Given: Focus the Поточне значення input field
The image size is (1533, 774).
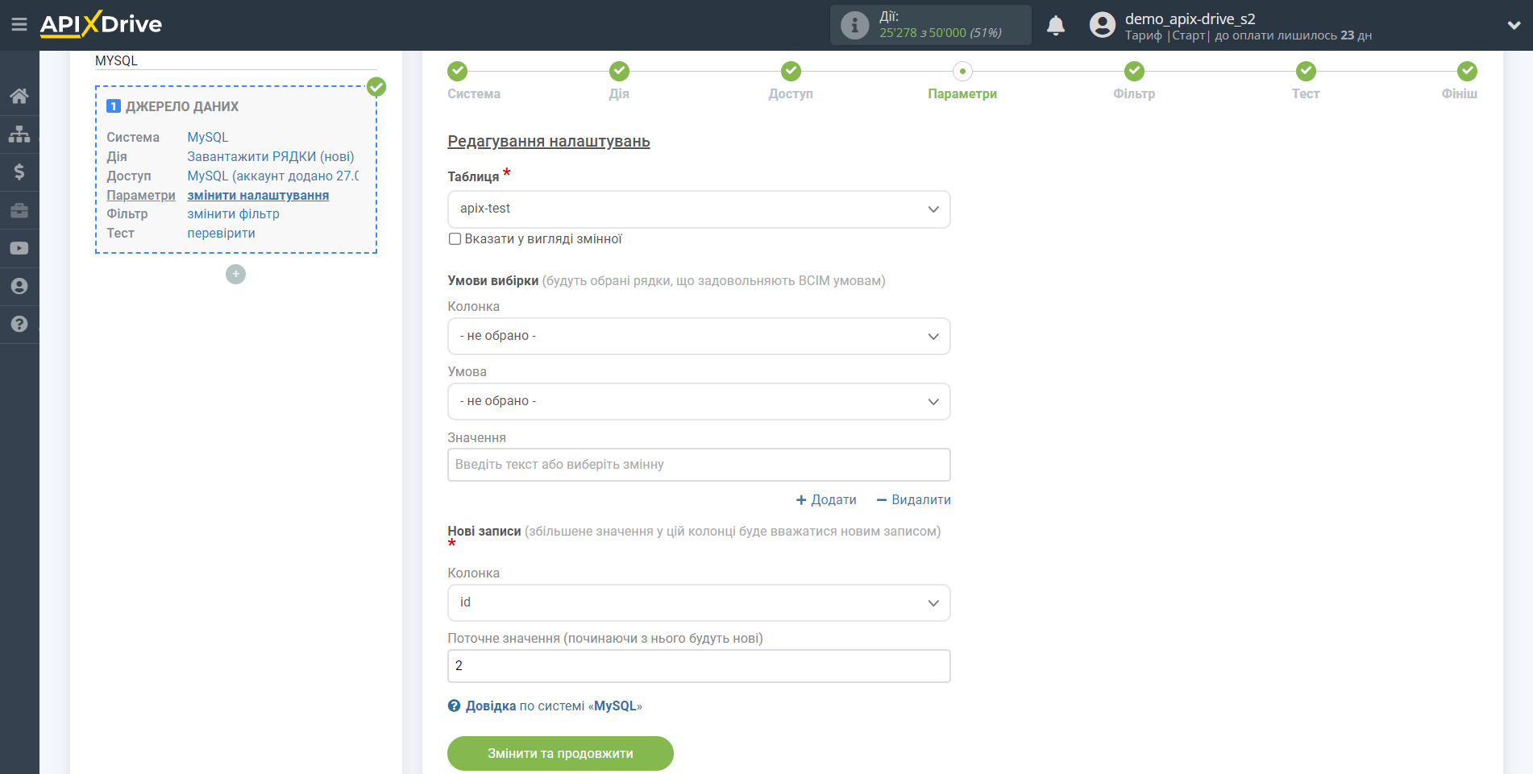Looking at the screenshot, I should 699,666.
